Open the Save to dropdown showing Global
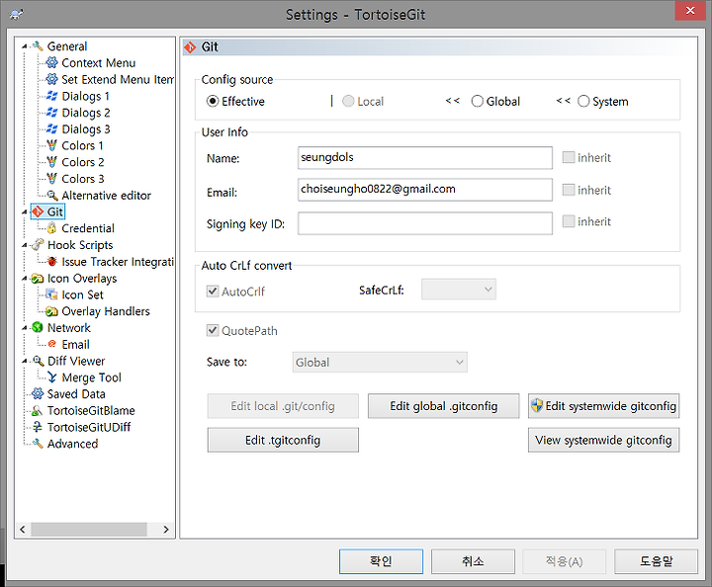This screenshot has width=712, height=587. point(380,363)
